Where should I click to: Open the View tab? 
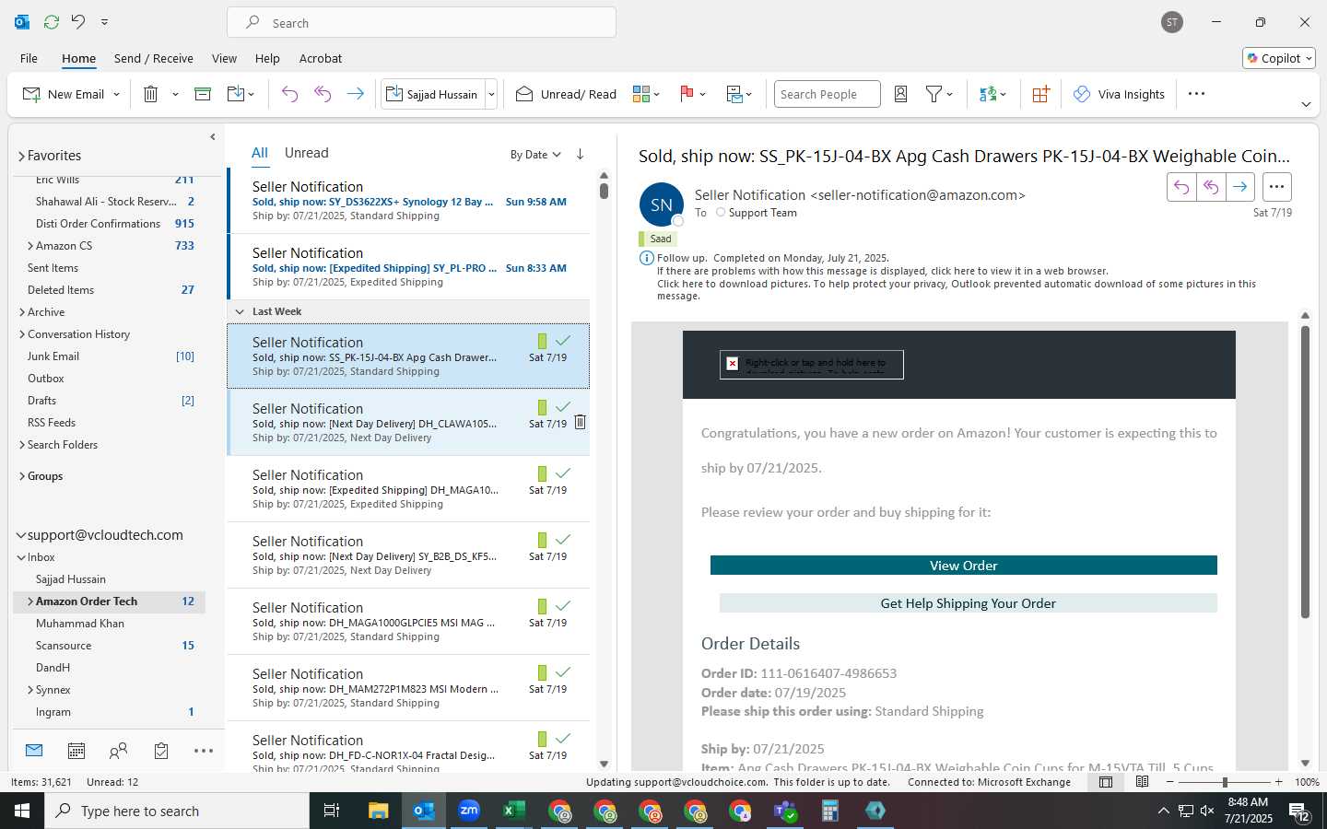[x=224, y=58]
